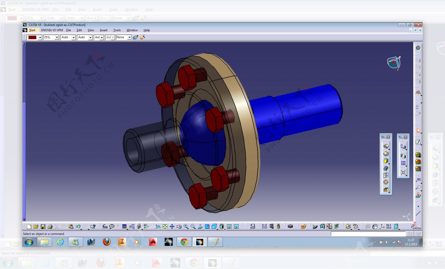Create a new document with New icon
Image resolution: width=445 pixels, height=269 pixels.
pyautogui.click(x=29, y=227)
